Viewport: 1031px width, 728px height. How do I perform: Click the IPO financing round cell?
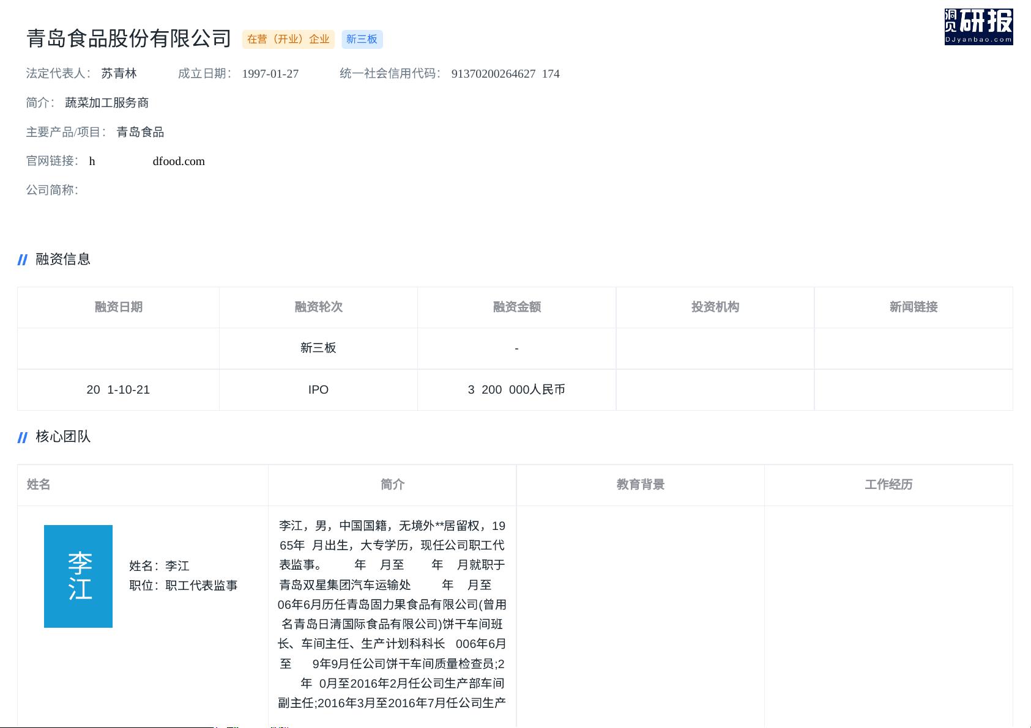(x=318, y=389)
